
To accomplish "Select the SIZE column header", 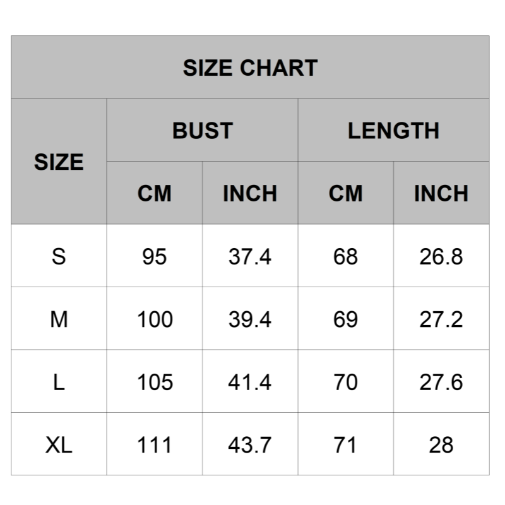I will 59,162.
